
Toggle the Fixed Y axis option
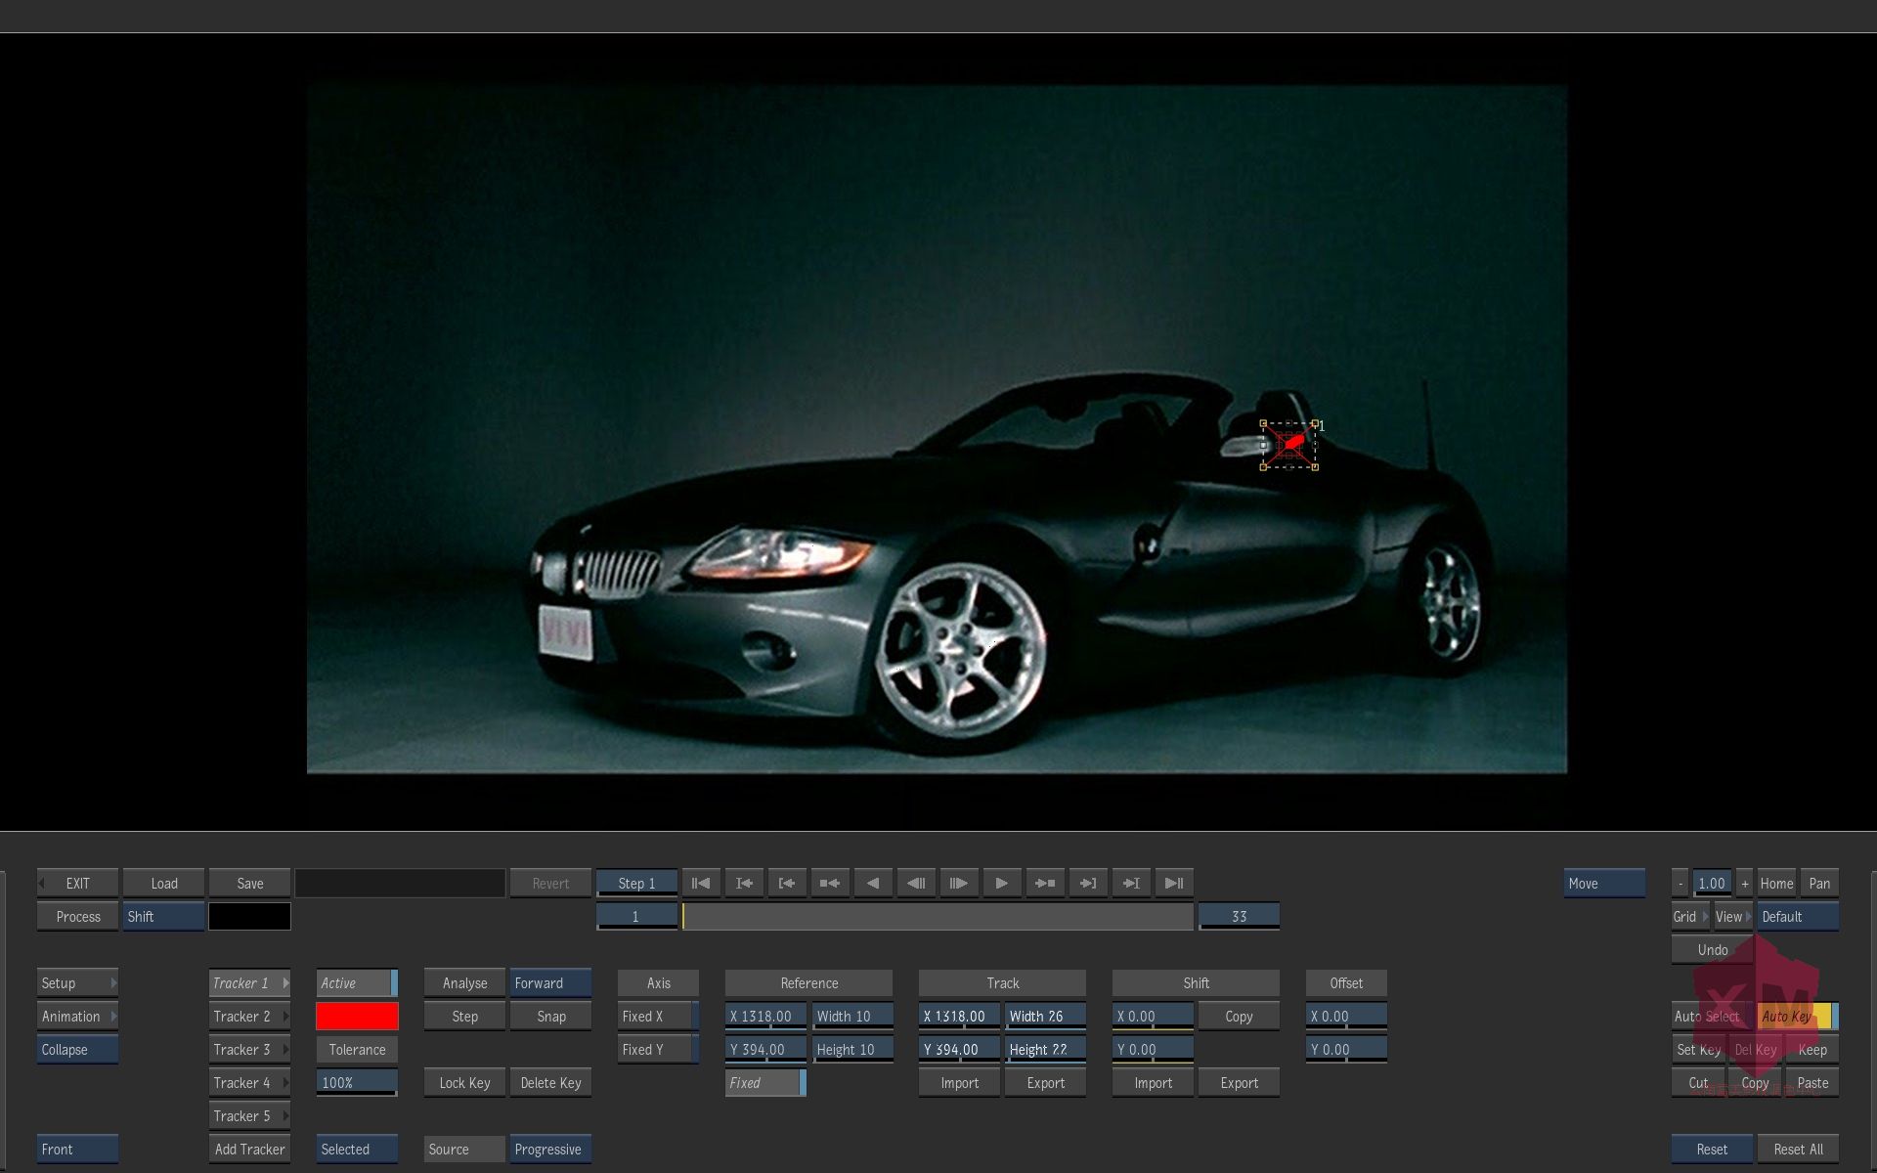pos(658,1049)
